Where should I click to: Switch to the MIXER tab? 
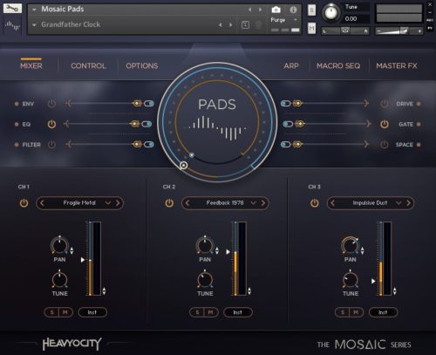[x=31, y=66]
